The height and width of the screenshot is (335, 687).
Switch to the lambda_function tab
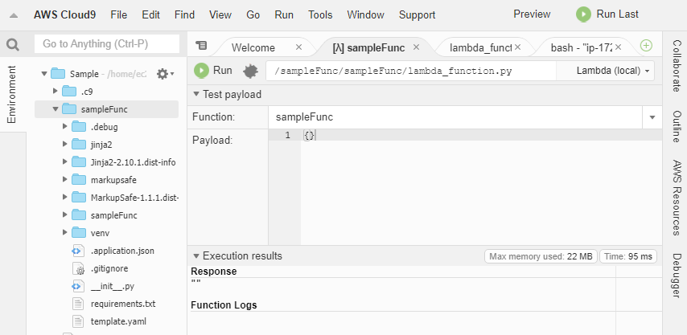pos(481,47)
